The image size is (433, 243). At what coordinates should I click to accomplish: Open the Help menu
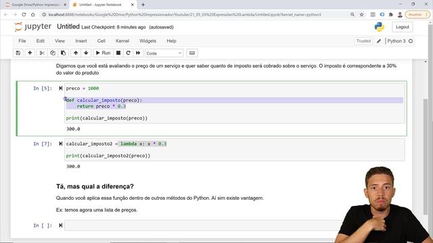[x=171, y=40]
